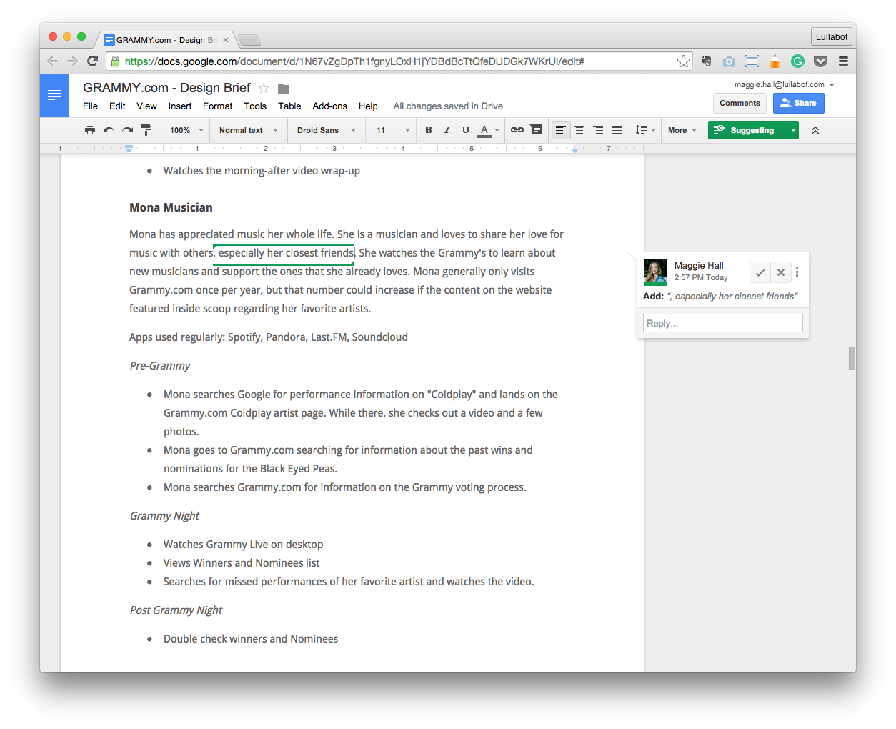Click the blue Share button
Screen dimensions: 896x729
click(799, 103)
